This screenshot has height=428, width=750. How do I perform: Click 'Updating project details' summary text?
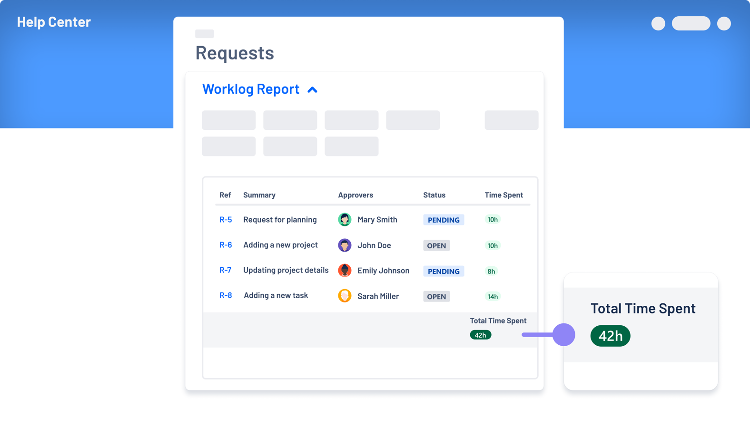click(286, 270)
